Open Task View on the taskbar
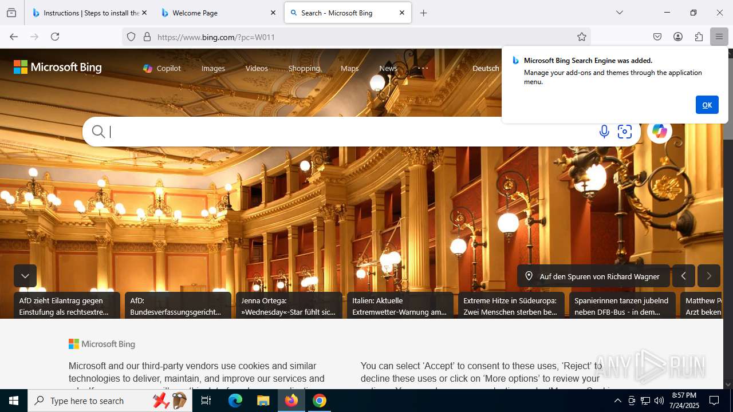Viewport: 733px width, 412px height. coord(206,401)
